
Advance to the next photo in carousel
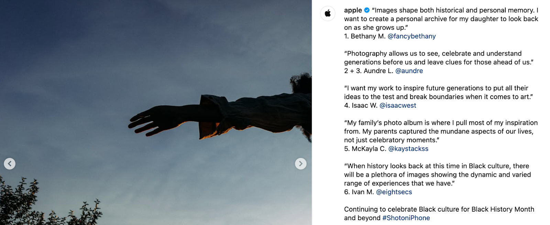click(301, 164)
